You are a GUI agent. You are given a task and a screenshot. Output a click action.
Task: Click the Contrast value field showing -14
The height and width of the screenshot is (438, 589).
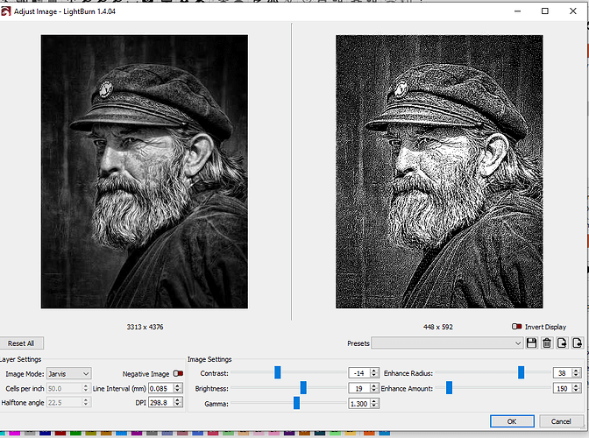[x=359, y=373]
